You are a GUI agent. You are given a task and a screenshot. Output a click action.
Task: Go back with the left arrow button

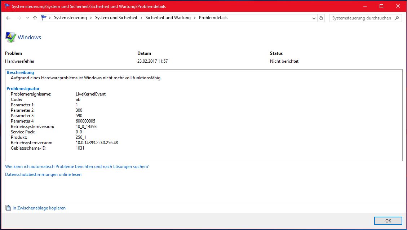click(8, 18)
